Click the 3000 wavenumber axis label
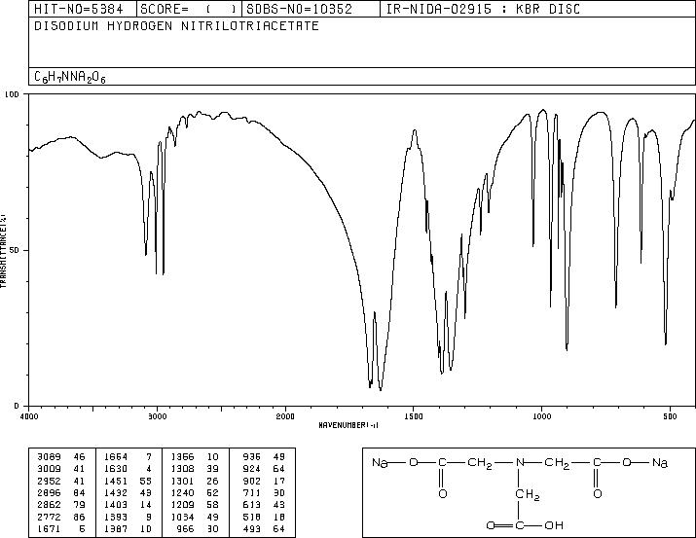Screen dimensions: 696x538 tap(157, 416)
